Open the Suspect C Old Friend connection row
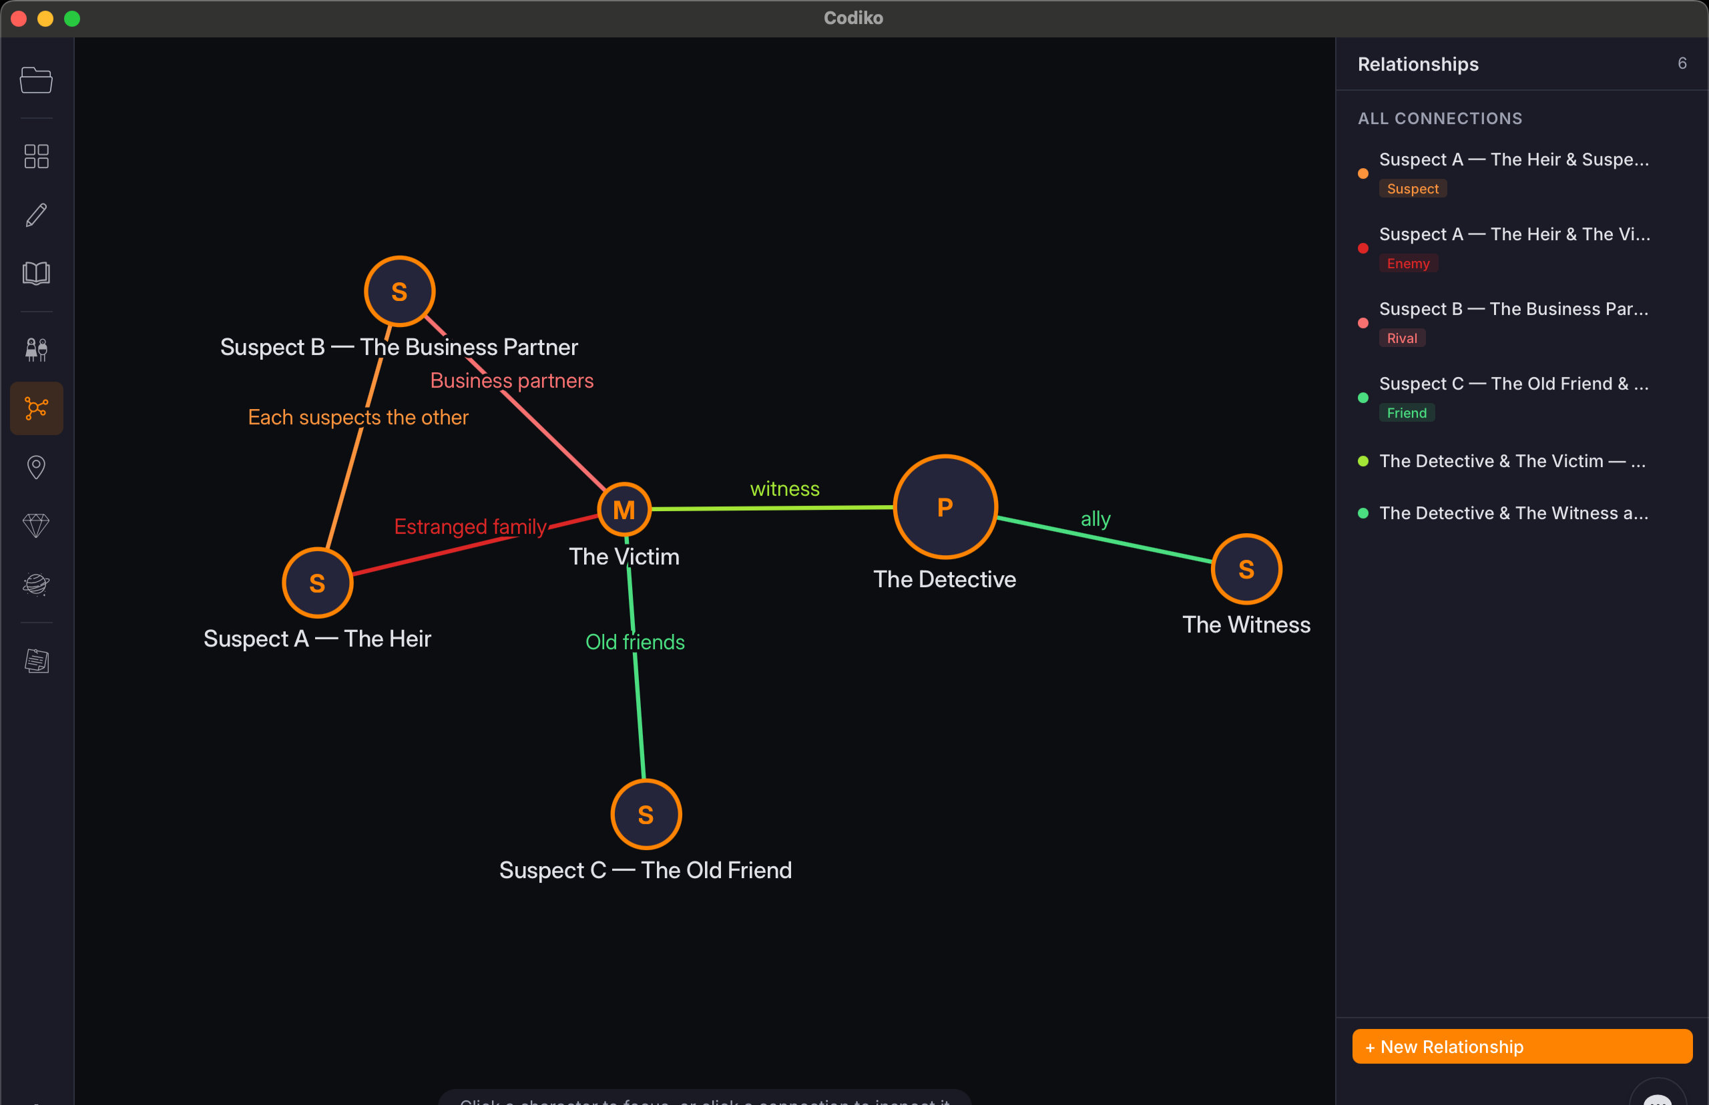Viewport: 1709px width, 1105px height. coord(1521,397)
